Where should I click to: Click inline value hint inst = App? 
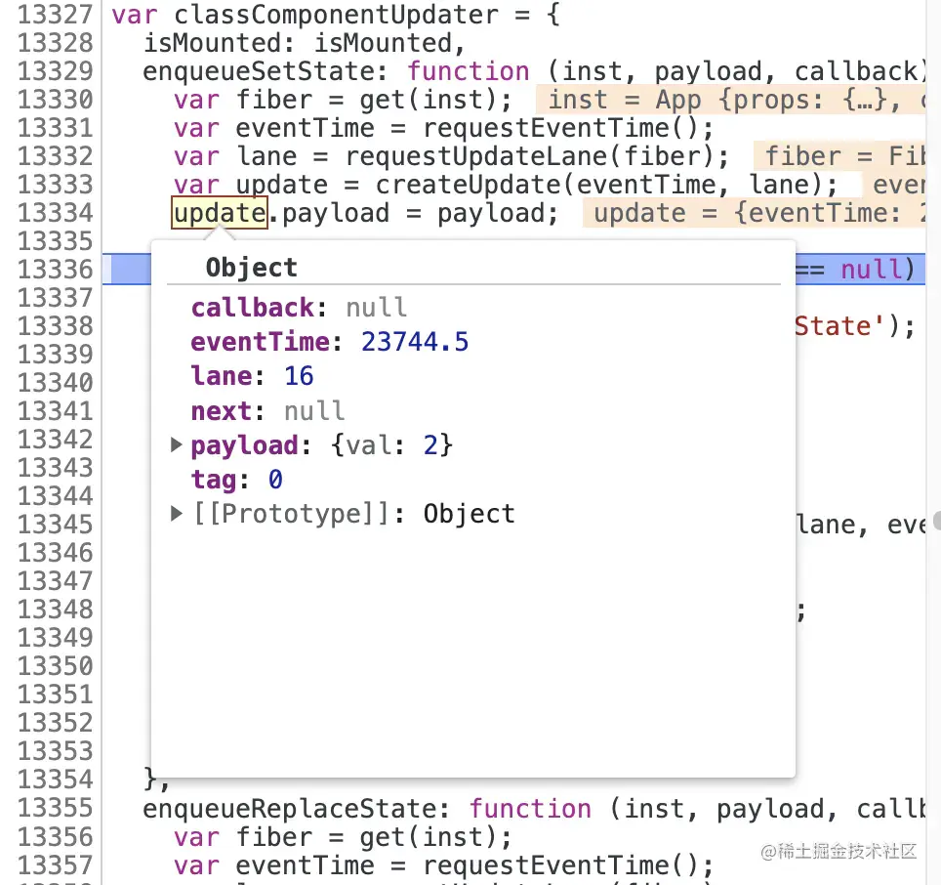[x=731, y=100]
